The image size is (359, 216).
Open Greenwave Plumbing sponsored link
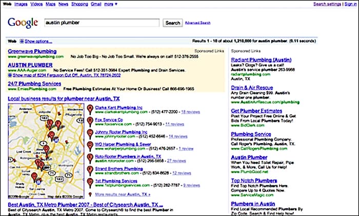(32, 51)
